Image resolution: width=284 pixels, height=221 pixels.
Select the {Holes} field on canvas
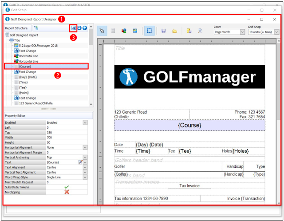pyautogui.click(x=241, y=151)
